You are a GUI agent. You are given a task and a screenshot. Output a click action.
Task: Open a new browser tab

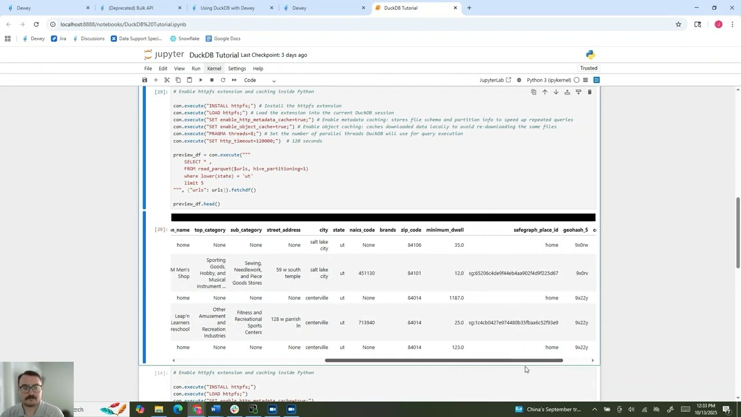tap(469, 8)
